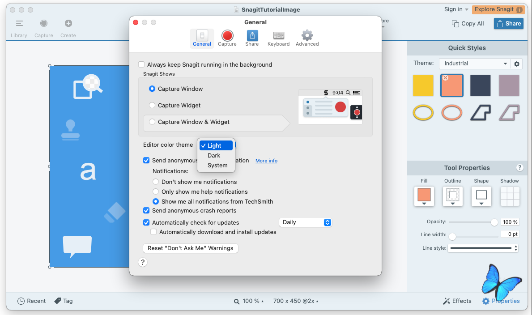
Task: Click the magnifier icon in the image
Action: 88,86
